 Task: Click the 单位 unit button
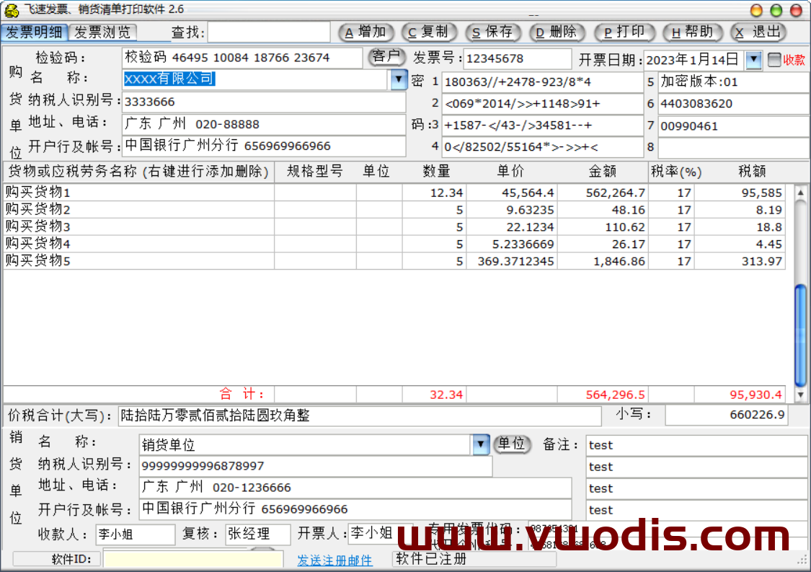point(513,444)
